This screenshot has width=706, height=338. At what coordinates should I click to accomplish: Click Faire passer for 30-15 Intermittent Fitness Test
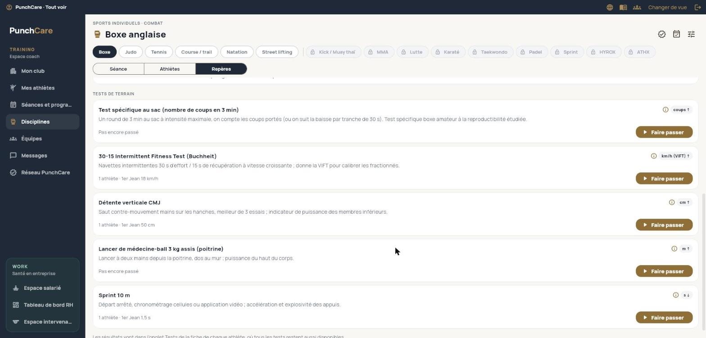point(664,179)
